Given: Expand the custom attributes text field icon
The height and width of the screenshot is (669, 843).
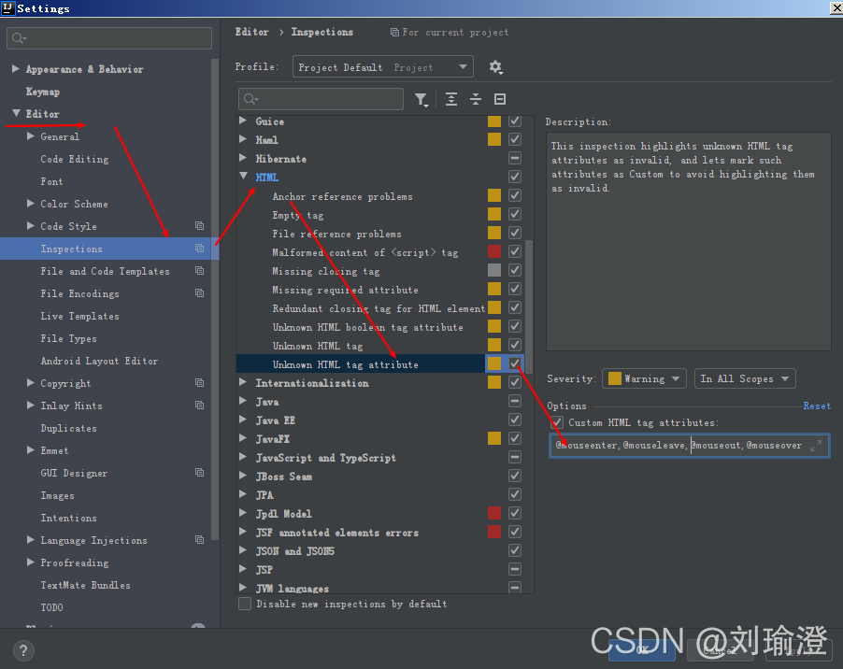Looking at the screenshot, I should 816,446.
